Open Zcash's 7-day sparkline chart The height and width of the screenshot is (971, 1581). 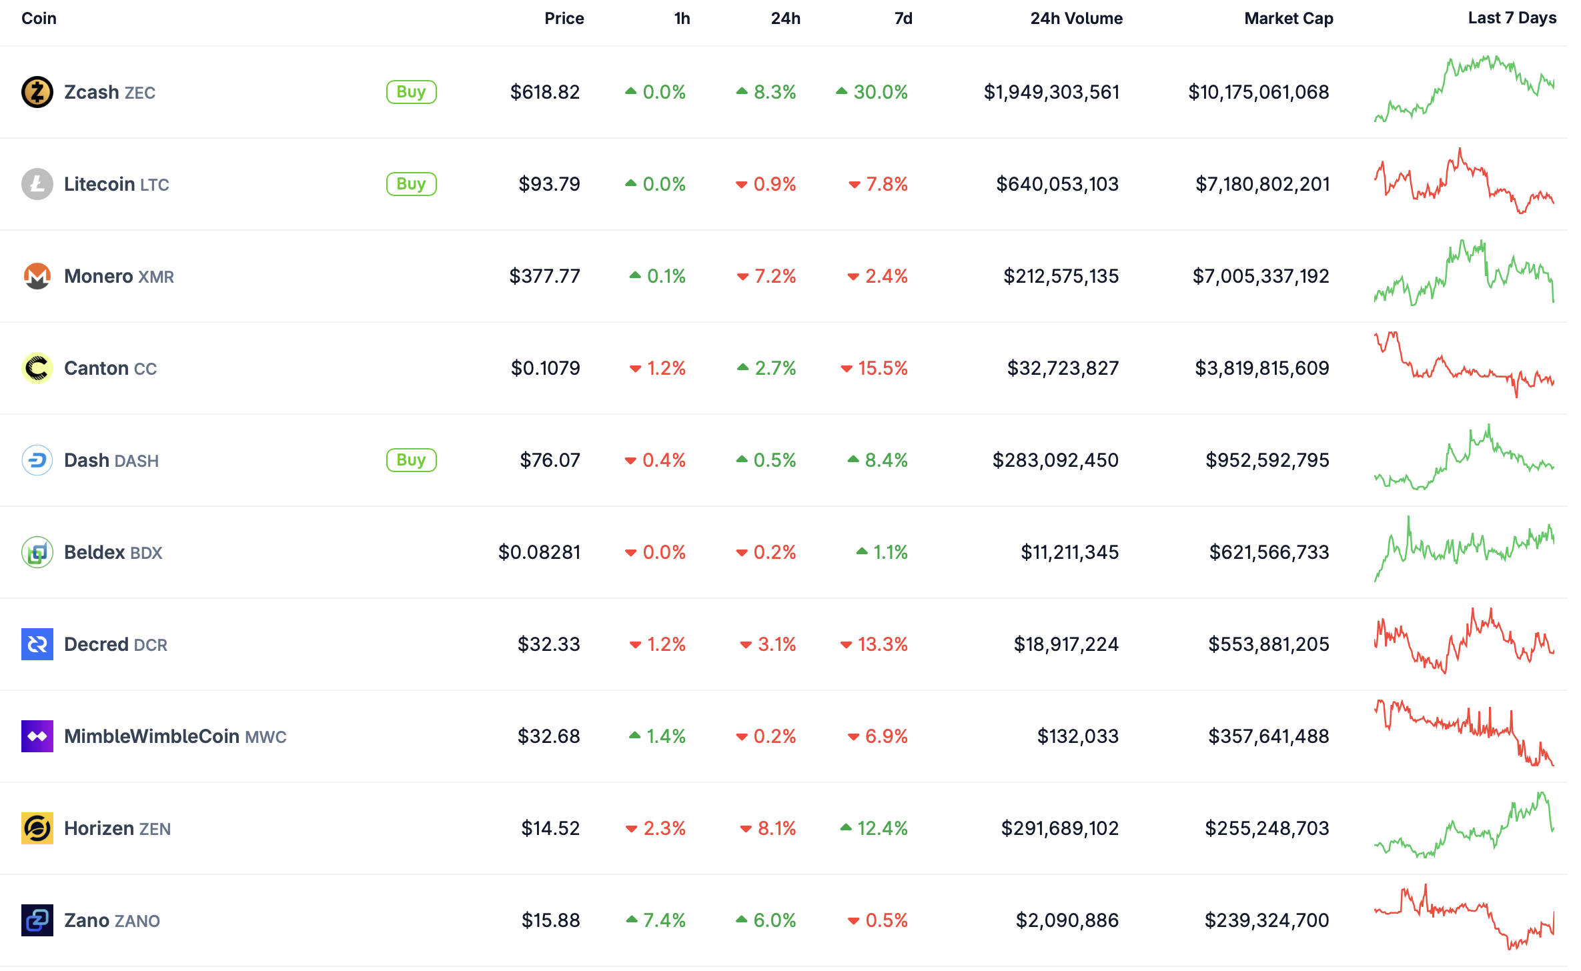[1464, 89]
